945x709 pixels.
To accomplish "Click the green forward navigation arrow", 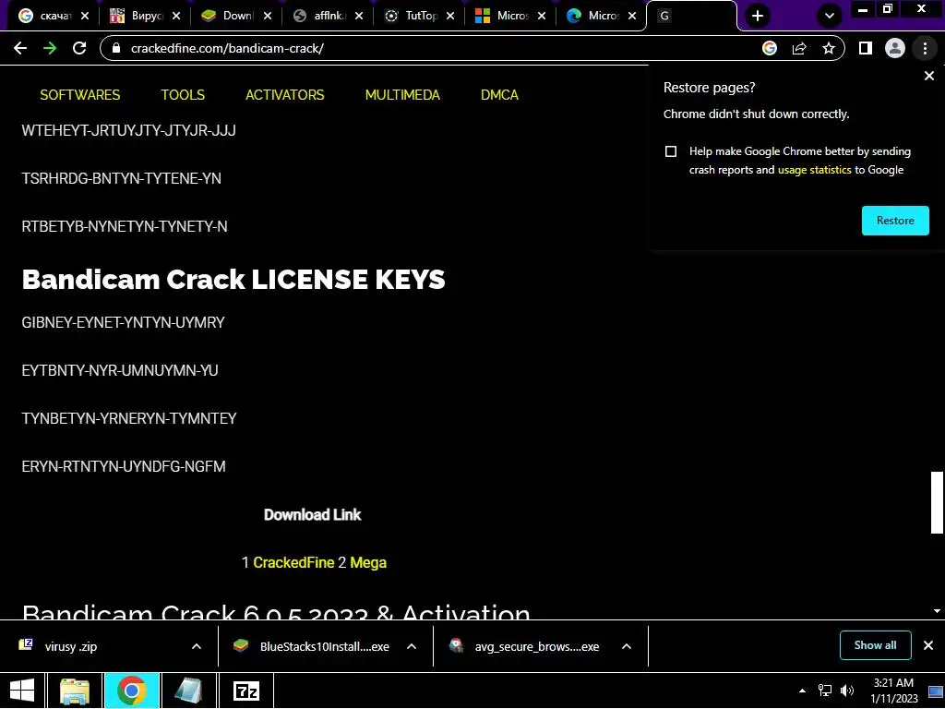I will tap(50, 48).
